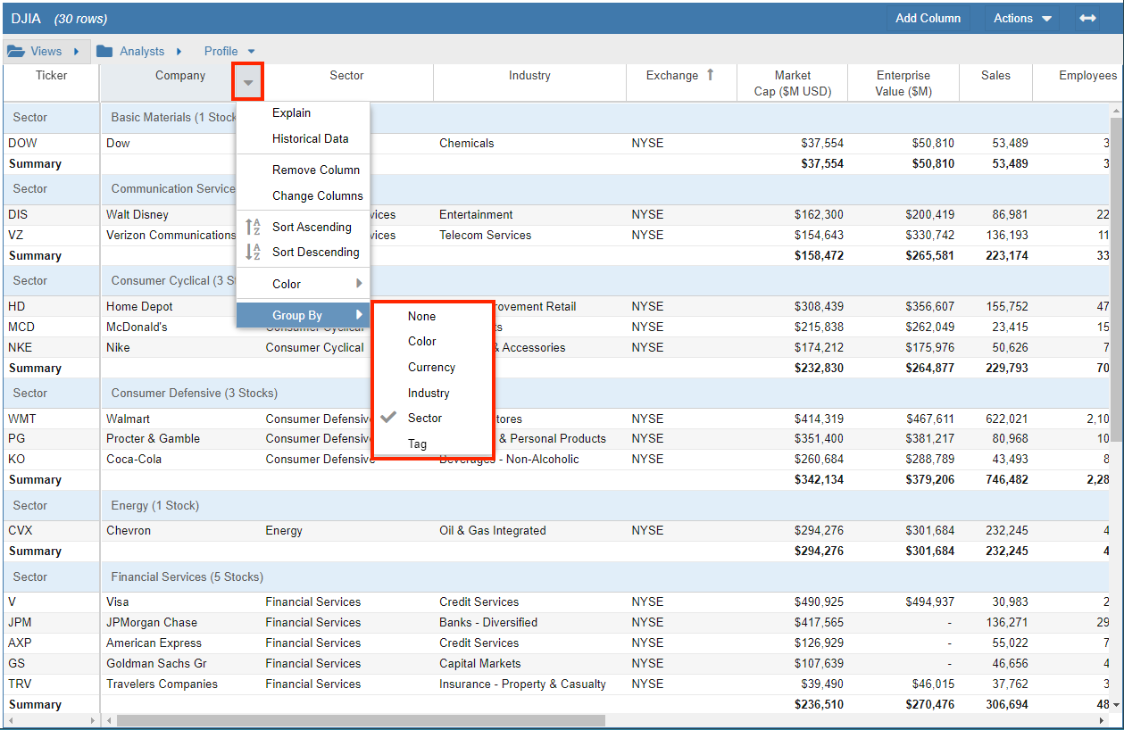The width and height of the screenshot is (1124, 730).
Task: Click the Add Column button
Action: tap(928, 18)
